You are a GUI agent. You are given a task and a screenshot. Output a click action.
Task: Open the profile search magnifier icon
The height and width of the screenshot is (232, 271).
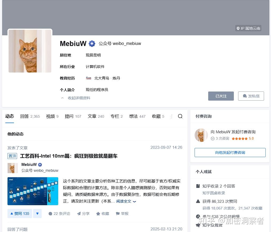[180, 116]
